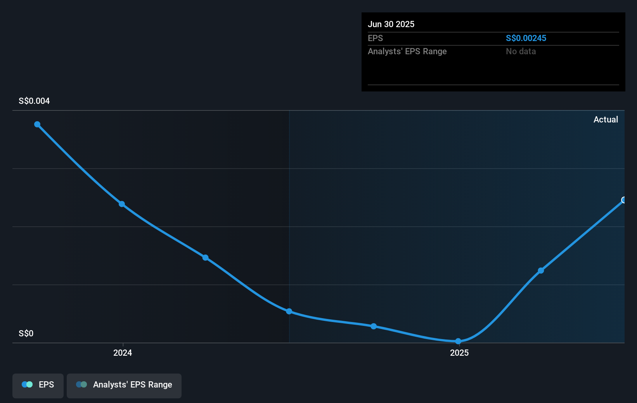
Task: Click the Jun 30 2025 tooltip date
Action: tap(391, 24)
